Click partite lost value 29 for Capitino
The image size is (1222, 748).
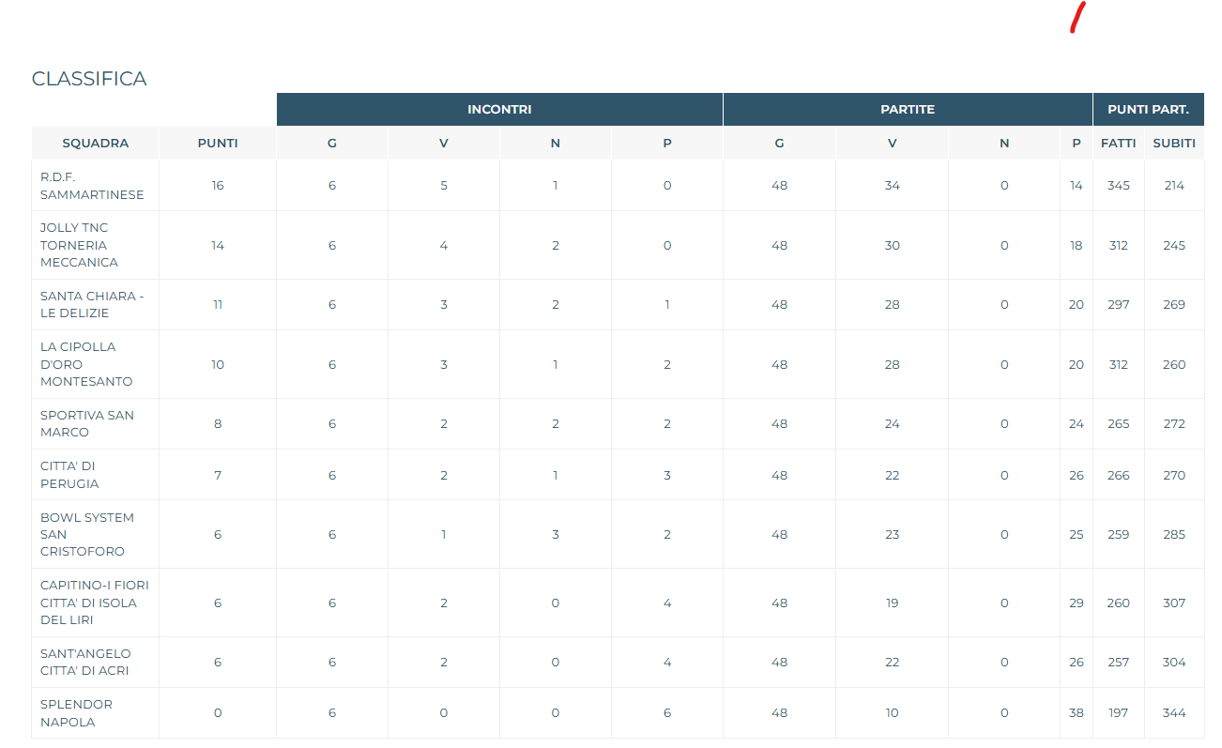pyautogui.click(x=1077, y=603)
